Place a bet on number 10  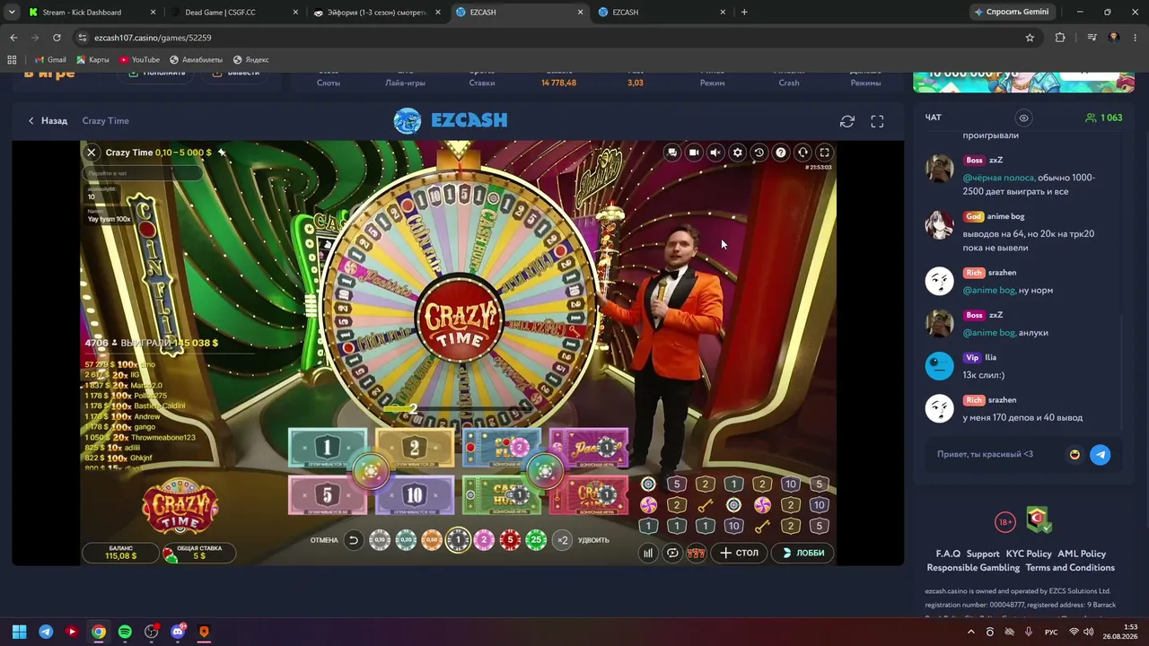[x=414, y=495]
